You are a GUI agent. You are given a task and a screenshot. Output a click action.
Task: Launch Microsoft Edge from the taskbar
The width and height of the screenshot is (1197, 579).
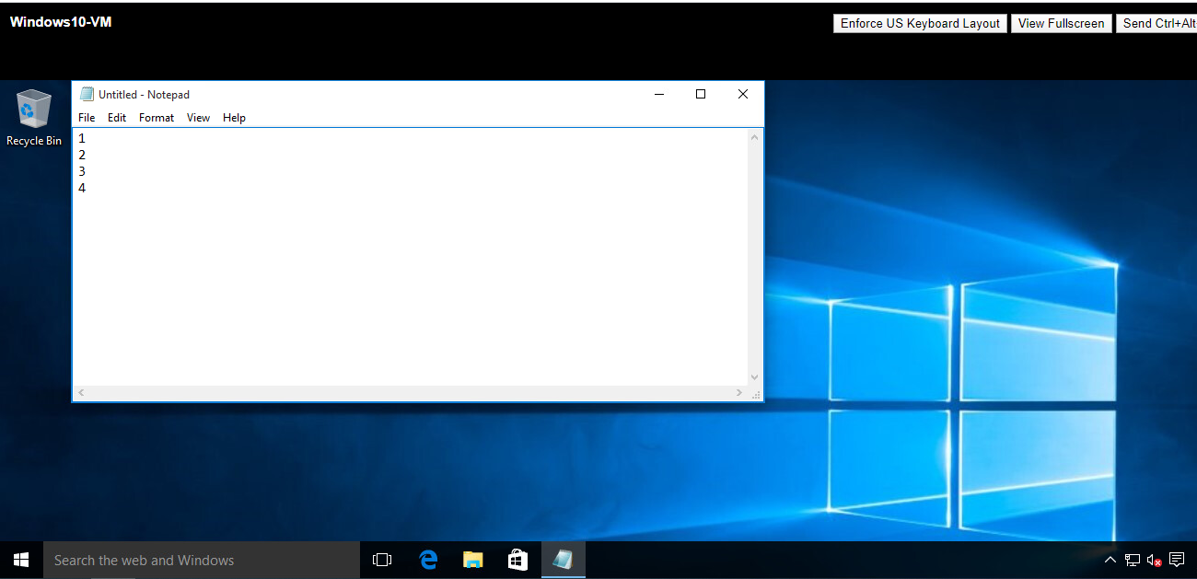[427, 560]
